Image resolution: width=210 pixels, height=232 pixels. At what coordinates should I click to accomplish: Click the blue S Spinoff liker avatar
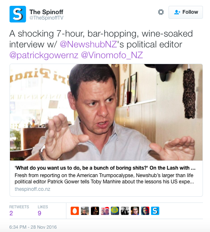click(x=155, y=211)
